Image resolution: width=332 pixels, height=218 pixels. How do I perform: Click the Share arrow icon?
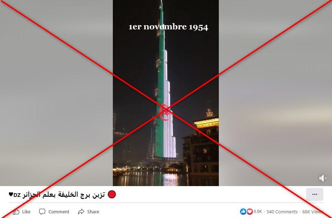pos(81,212)
